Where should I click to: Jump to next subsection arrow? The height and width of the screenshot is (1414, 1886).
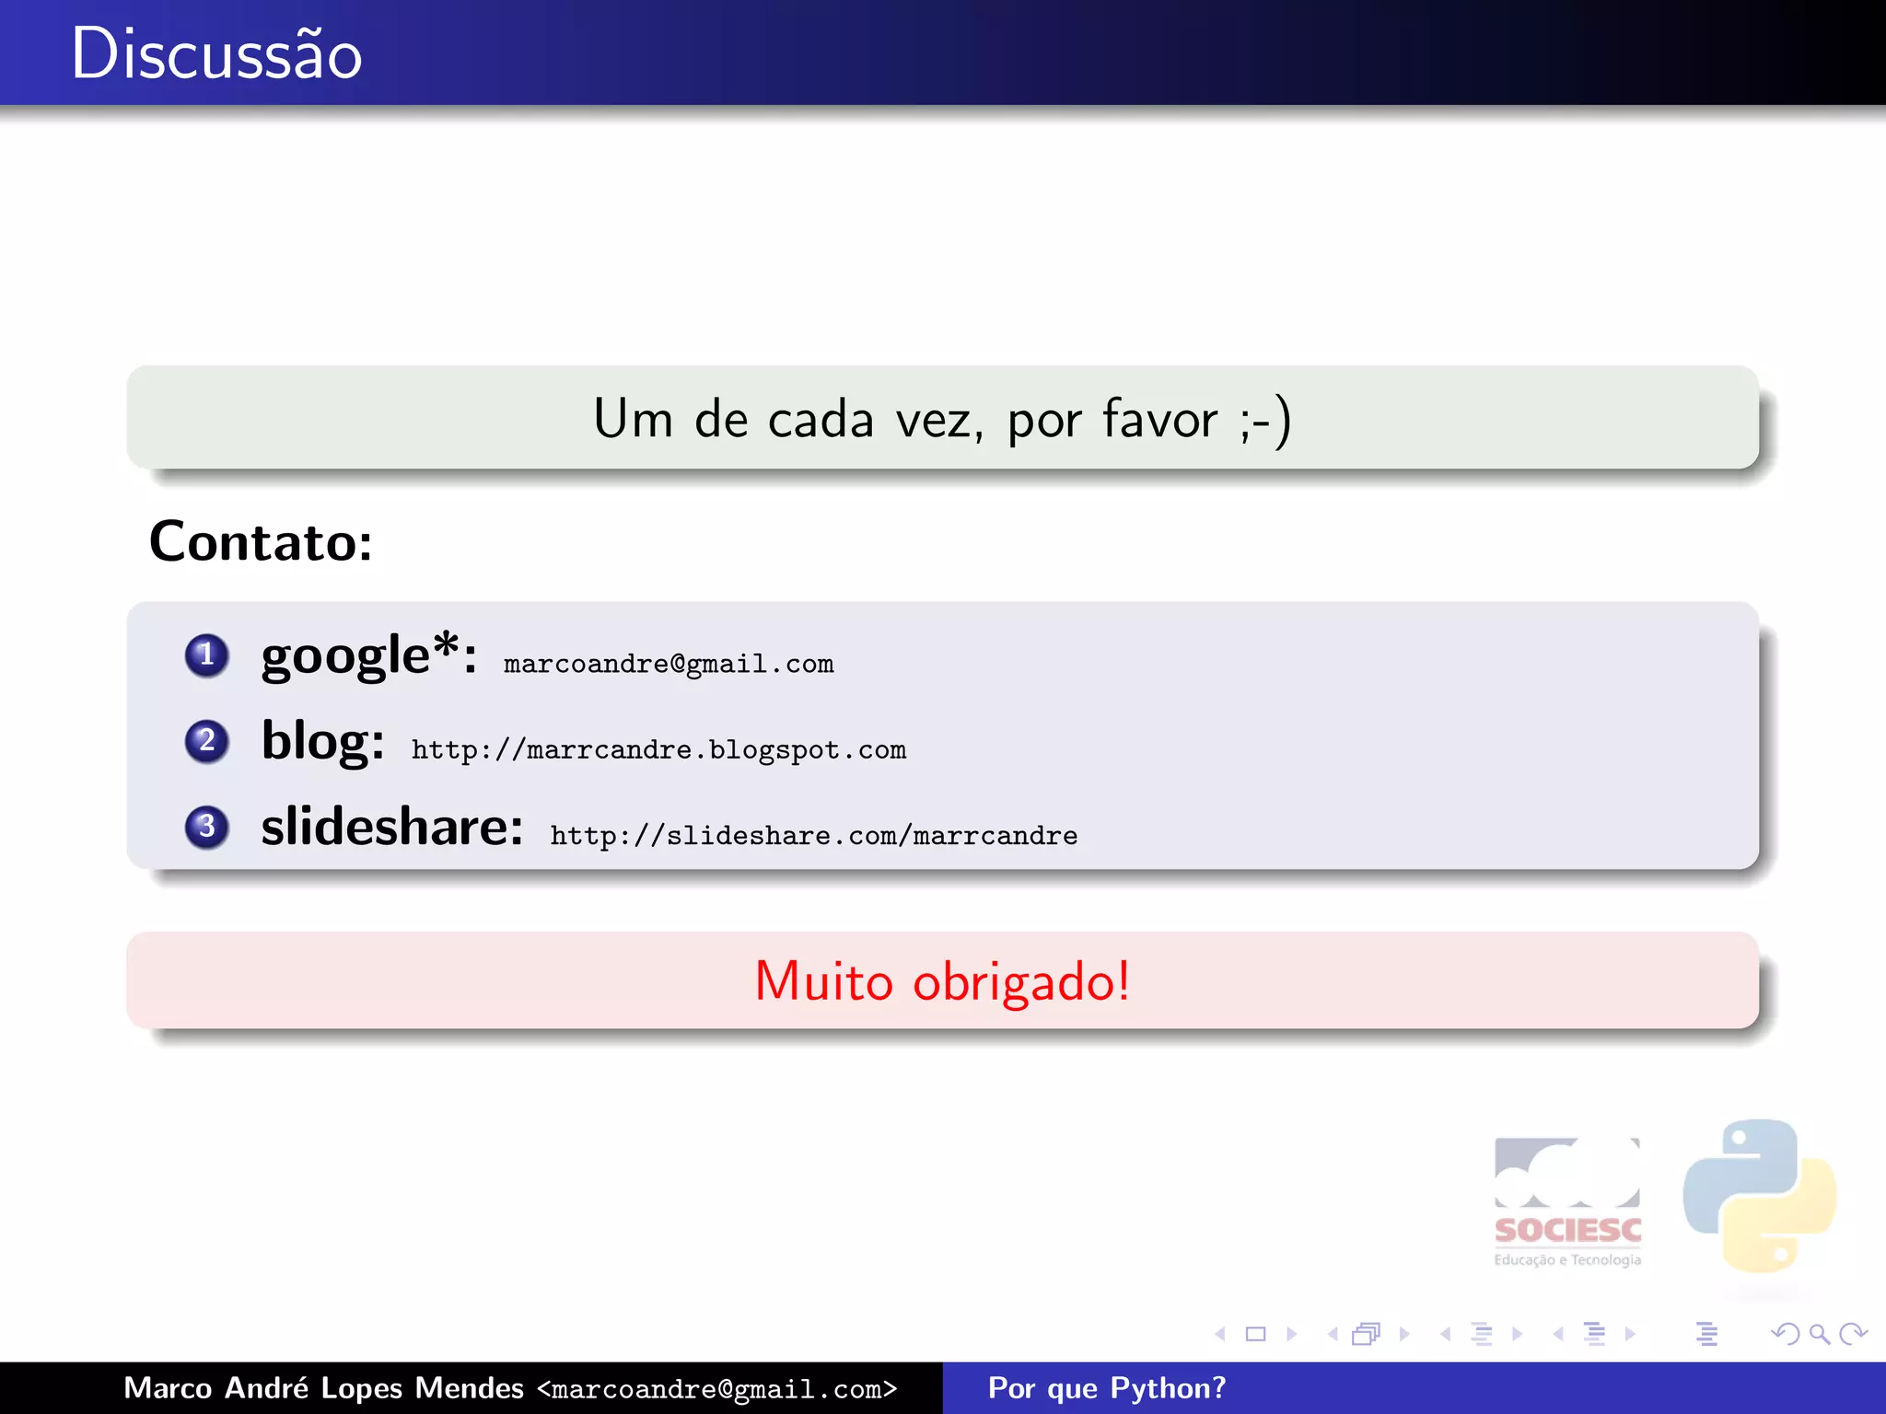(x=1517, y=1334)
